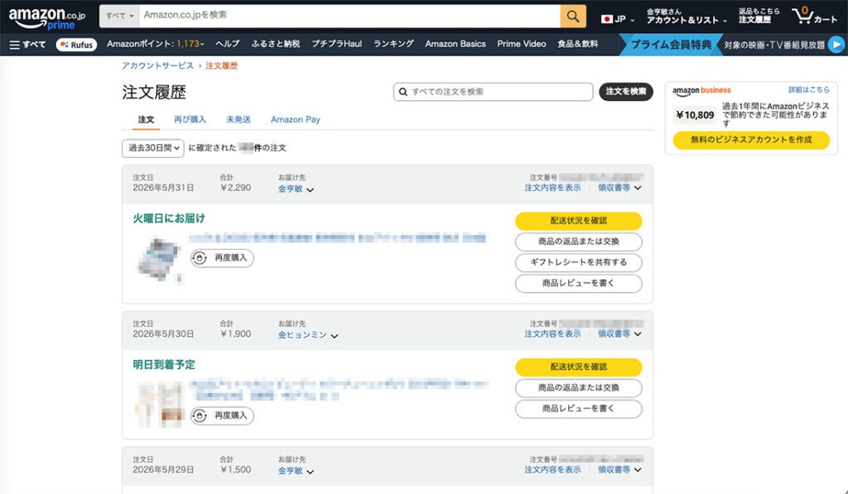The width and height of the screenshot is (848, 494).
Task: Click 対象の映画・TV番組見放題 text
Action: (774, 45)
